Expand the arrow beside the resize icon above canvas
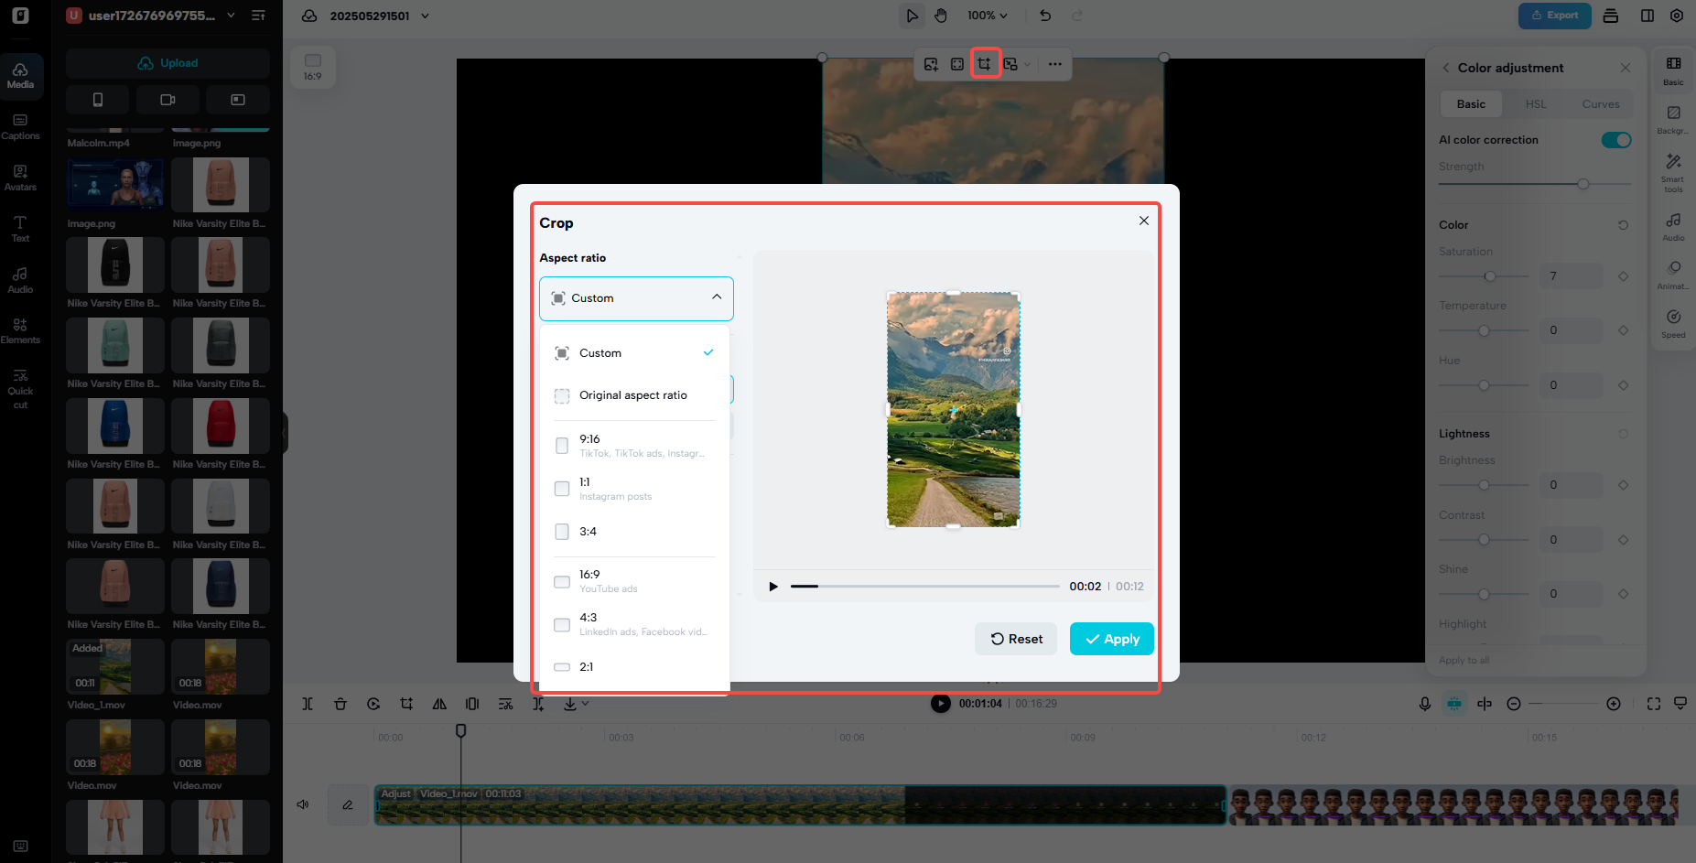The image size is (1696, 863). [x=1028, y=64]
